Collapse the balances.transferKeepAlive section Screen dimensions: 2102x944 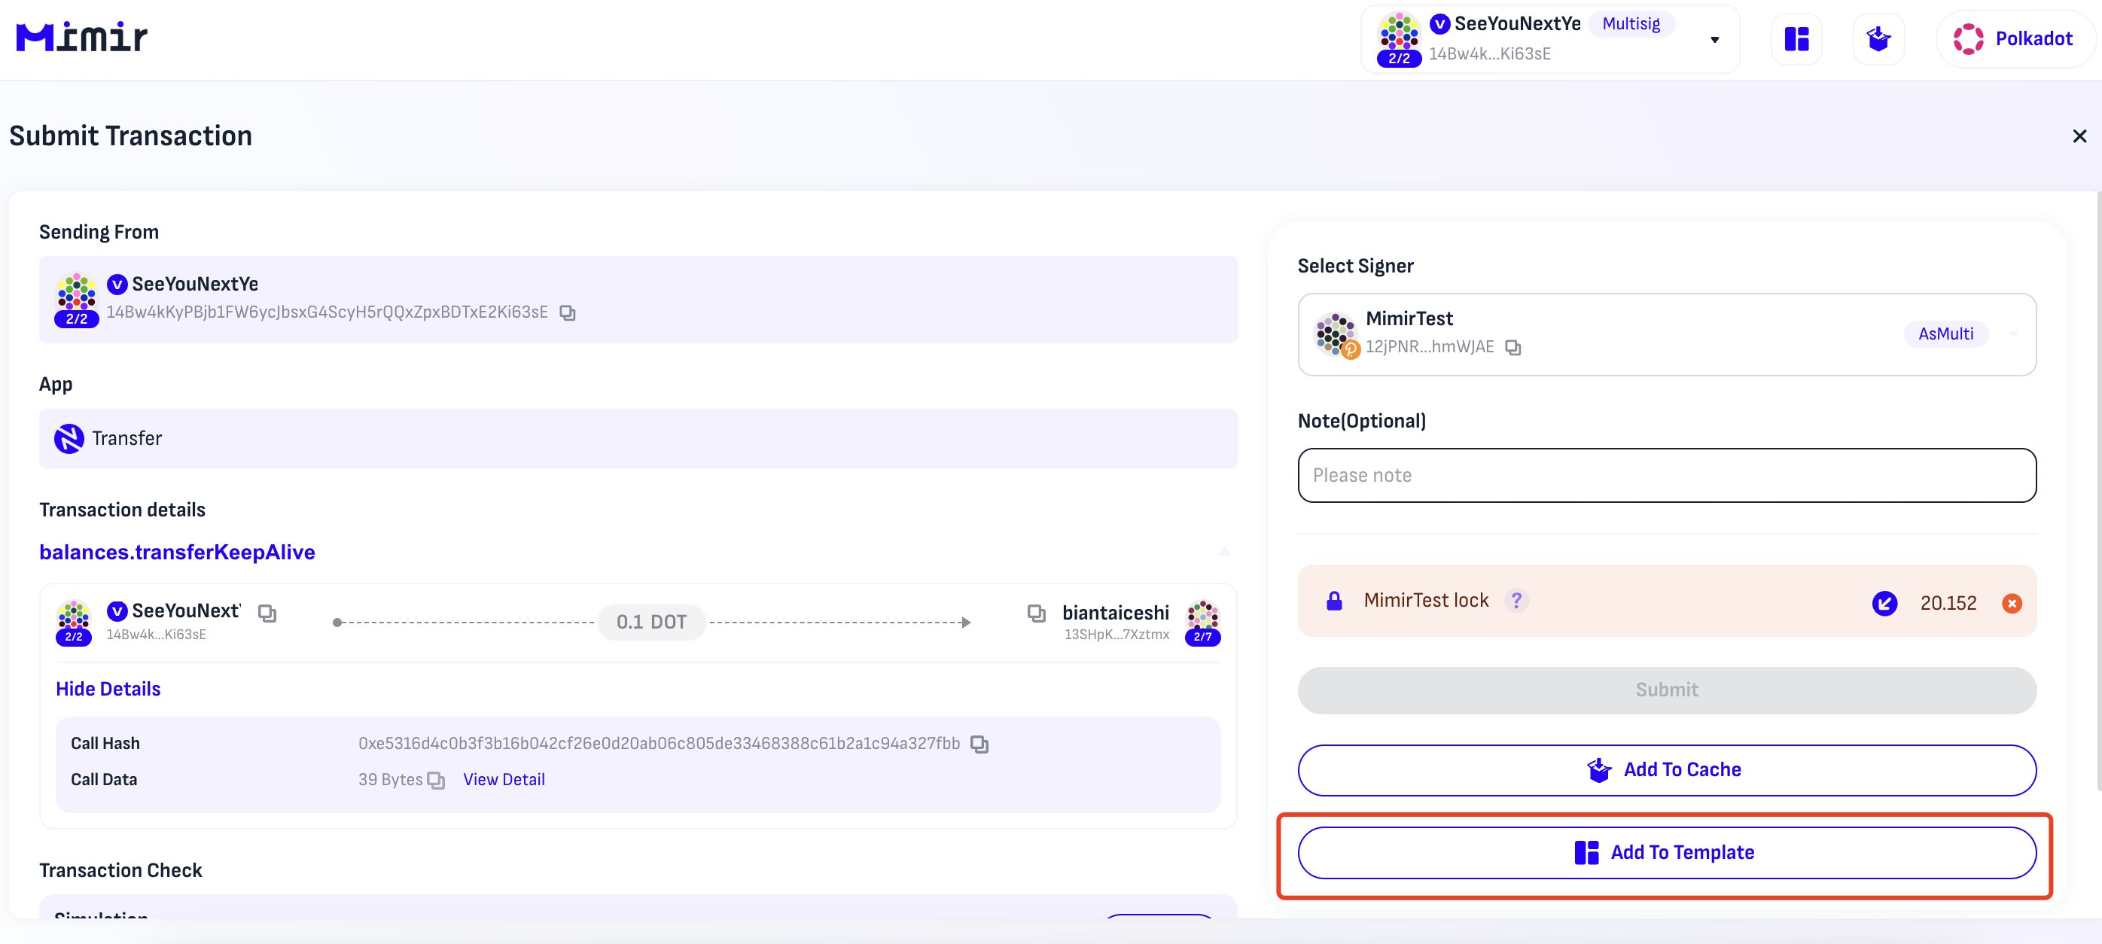pyautogui.click(x=1224, y=553)
